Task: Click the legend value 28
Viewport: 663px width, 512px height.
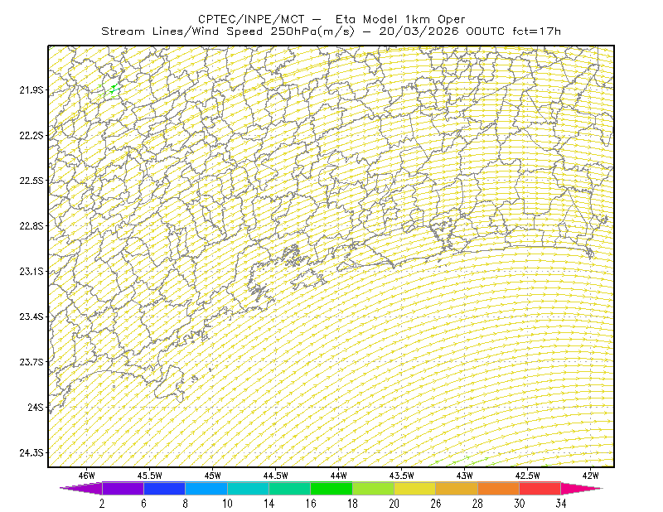Action: click(477, 504)
